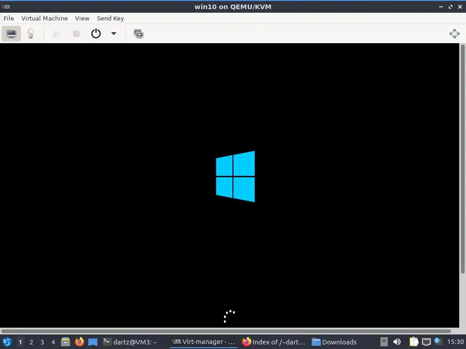Viewport: 466px width, 349px height.
Task: Shut down the VM with the power icon
Action: coord(96,34)
